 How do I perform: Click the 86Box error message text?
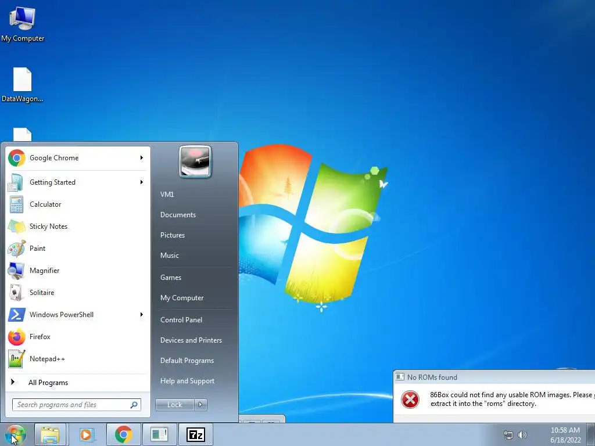(x=512, y=400)
